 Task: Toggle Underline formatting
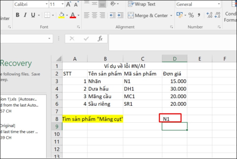point(33,15)
